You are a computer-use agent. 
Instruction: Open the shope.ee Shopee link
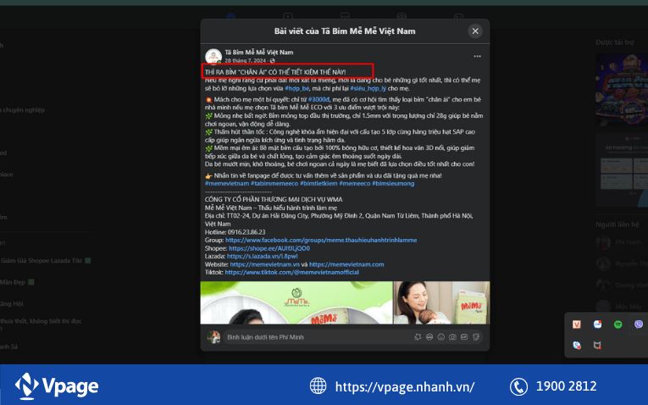[269, 248]
